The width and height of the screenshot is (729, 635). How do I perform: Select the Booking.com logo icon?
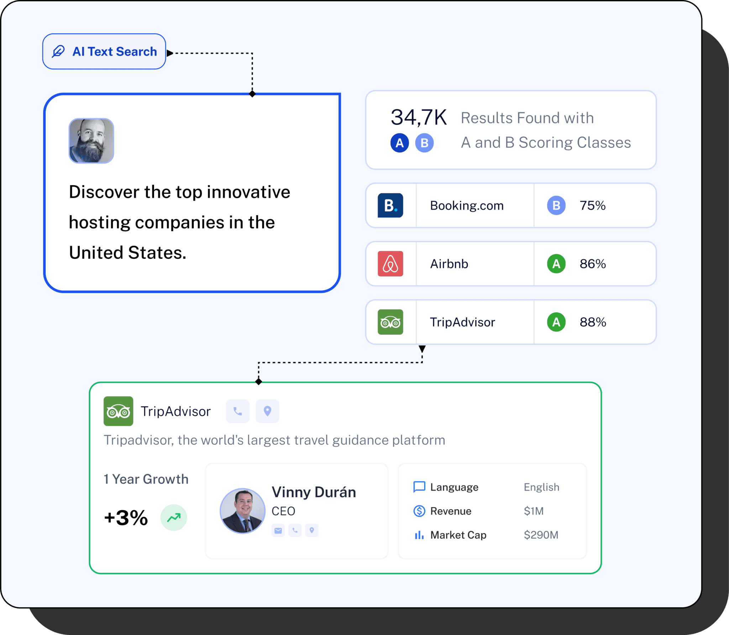click(390, 205)
